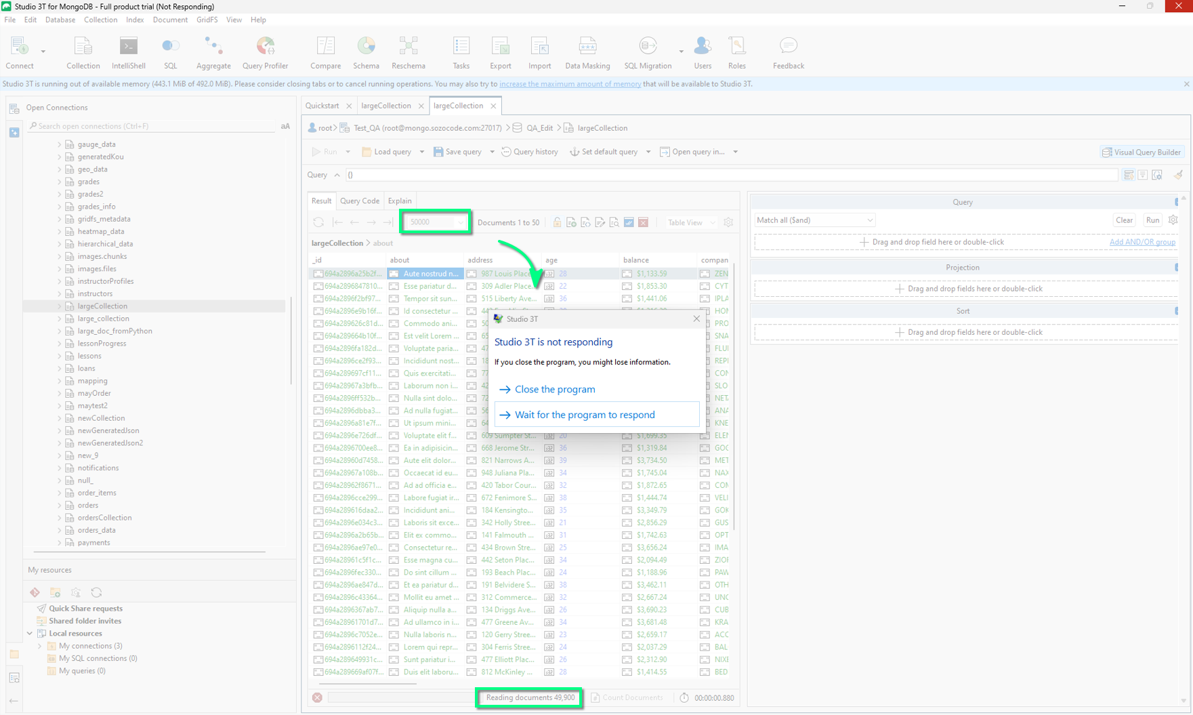This screenshot has height=715, width=1193.
Task: Open the Save query dropdown arrow
Action: 492,152
